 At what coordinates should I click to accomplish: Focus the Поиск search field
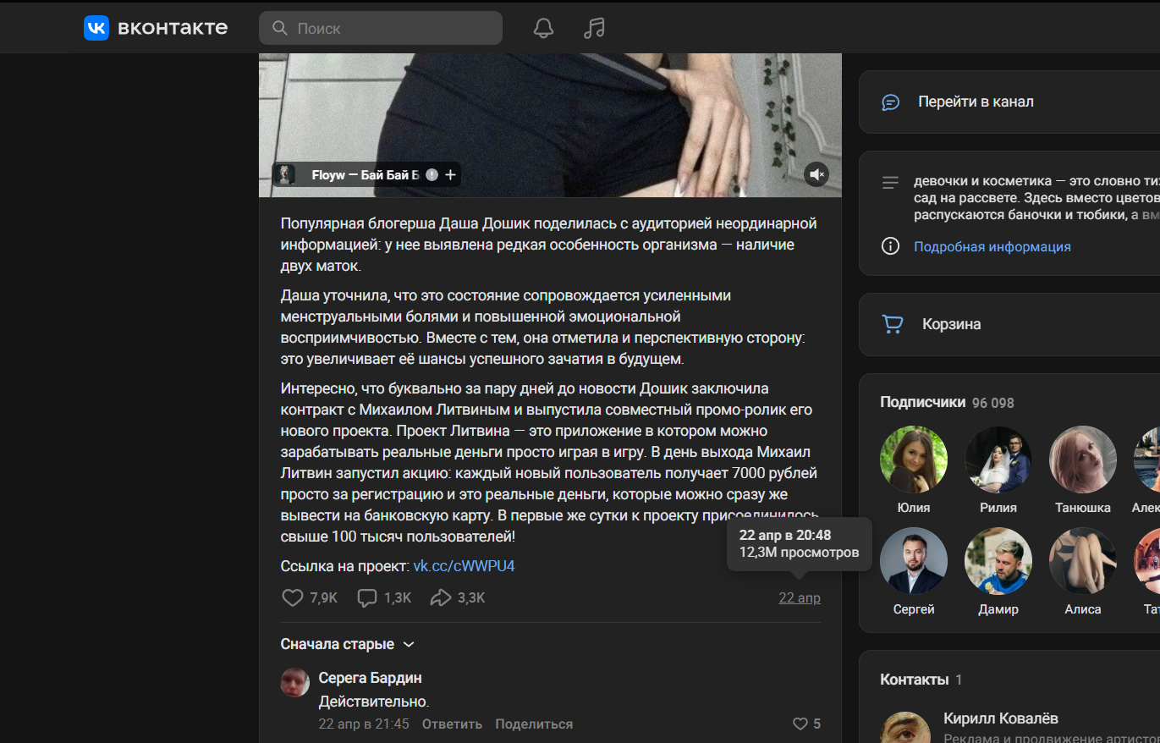click(x=381, y=28)
